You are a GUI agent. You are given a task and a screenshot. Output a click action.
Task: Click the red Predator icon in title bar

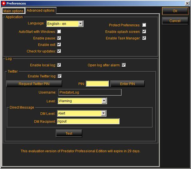click(3, 3)
